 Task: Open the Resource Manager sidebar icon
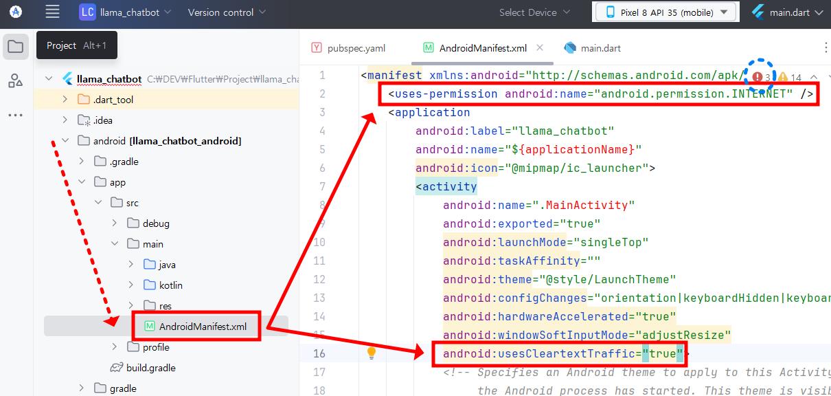point(16,81)
